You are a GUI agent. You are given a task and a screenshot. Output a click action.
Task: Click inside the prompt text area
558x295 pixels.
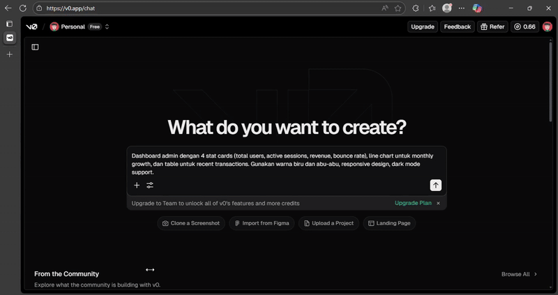pos(286,163)
